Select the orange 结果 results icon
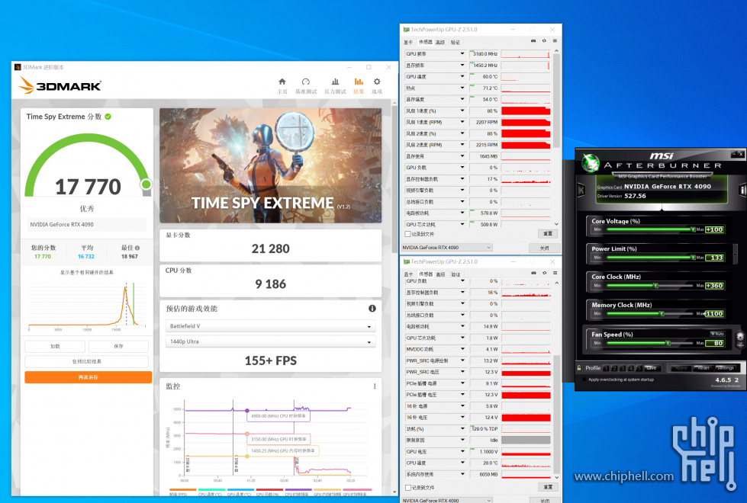The height and width of the screenshot is (503, 747). pos(359,82)
